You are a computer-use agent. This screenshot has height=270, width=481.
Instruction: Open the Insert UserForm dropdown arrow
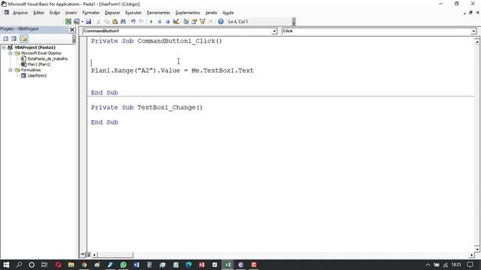click(x=82, y=22)
